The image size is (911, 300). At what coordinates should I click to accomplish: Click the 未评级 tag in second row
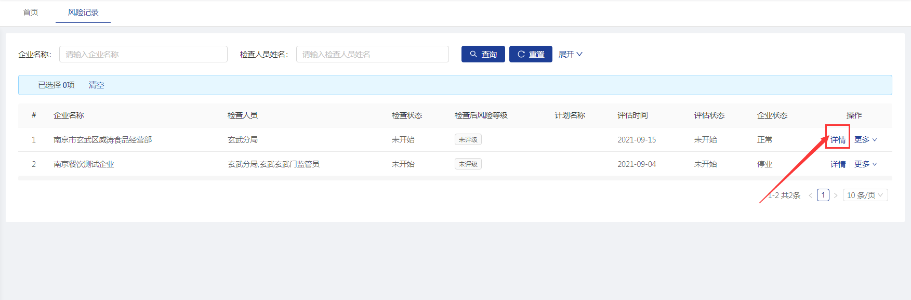tap(468, 164)
